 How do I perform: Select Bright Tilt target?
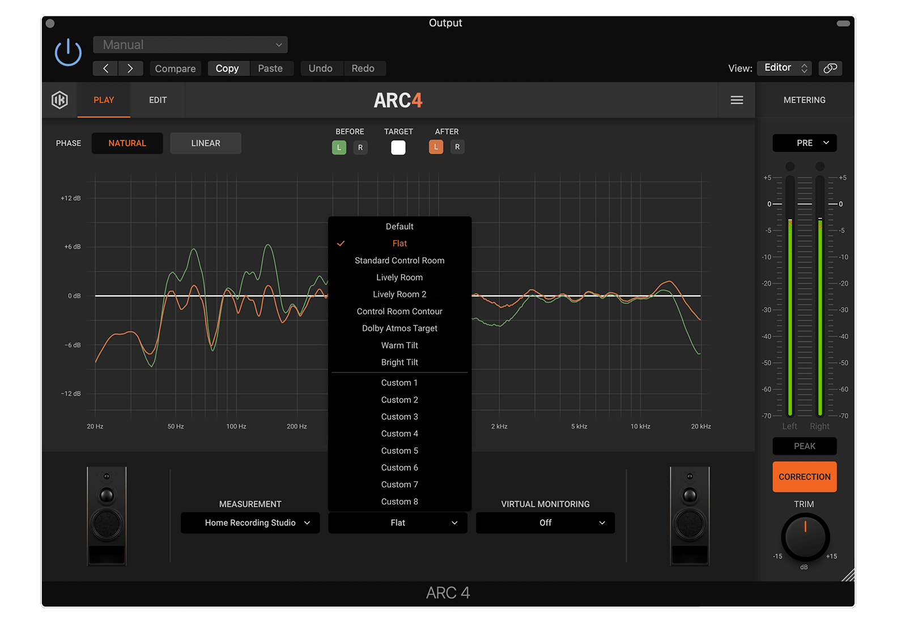coord(399,363)
